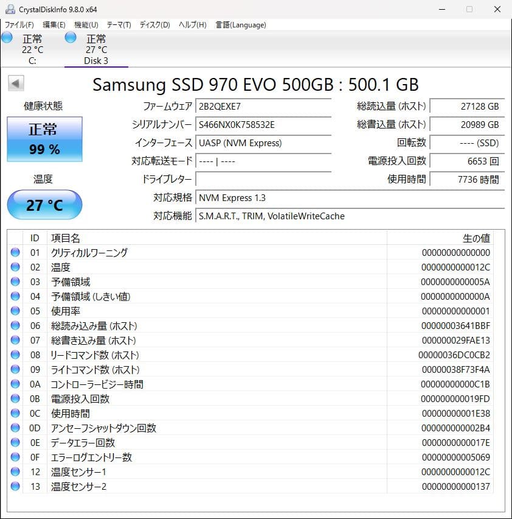Click the blue status orb for Disk 3
Screen dimensions: 512x519
click(71, 37)
